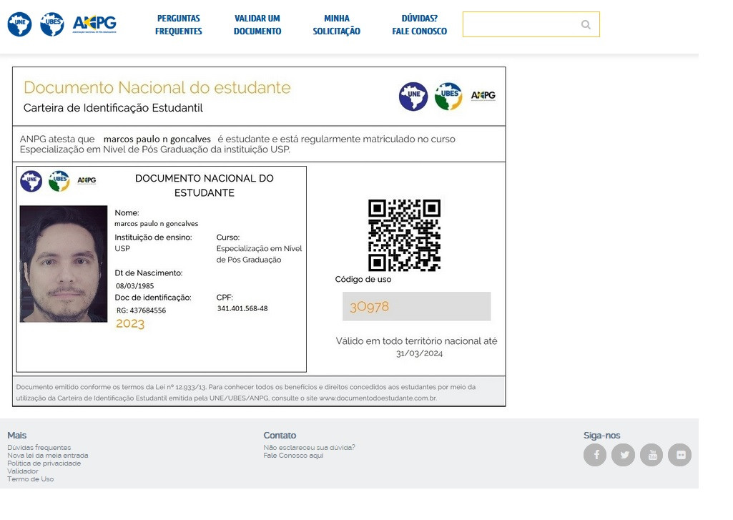Click the RG: 437684556 text
The height and width of the screenshot is (520, 733).
[x=141, y=310]
